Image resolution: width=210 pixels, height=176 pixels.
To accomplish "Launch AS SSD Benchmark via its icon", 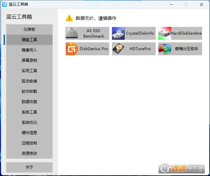I will click(71, 33).
